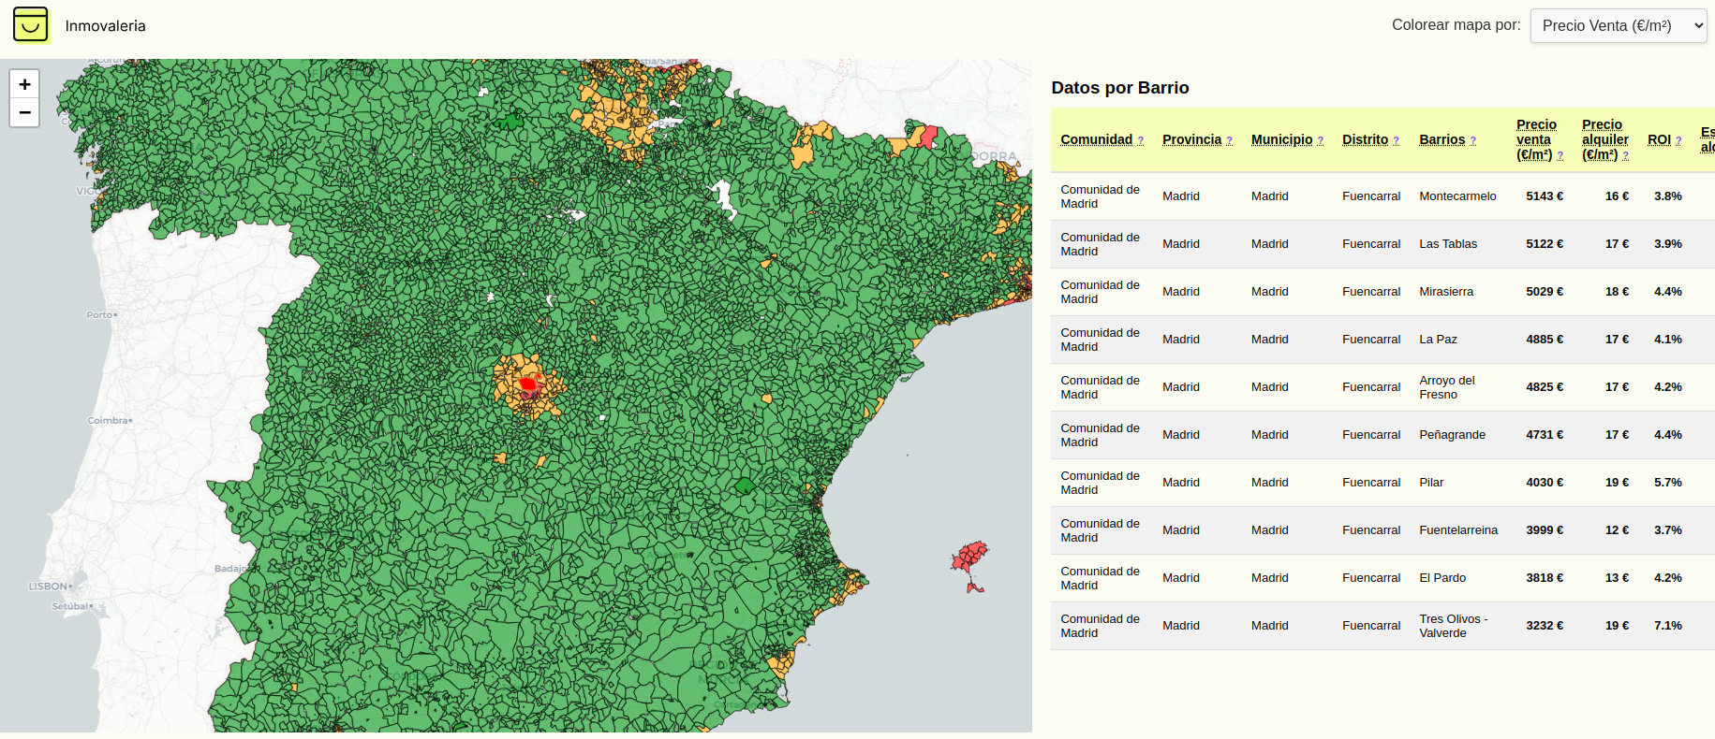The width and height of the screenshot is (1715, 739).
Task: Click the Inmovaleria logo icon
Action: pos(31,25)
